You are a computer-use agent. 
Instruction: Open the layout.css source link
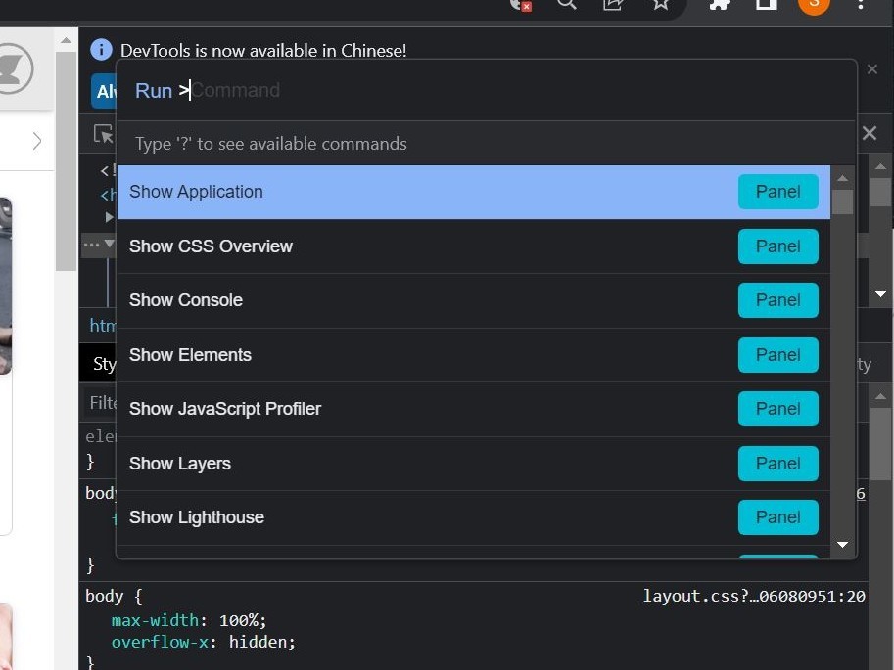(x=753, y=596)
